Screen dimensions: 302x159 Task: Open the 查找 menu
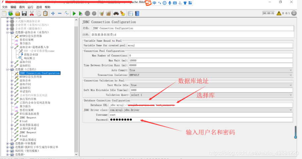[22, 7]
